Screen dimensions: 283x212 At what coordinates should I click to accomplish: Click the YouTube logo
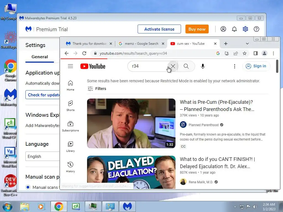93,66
